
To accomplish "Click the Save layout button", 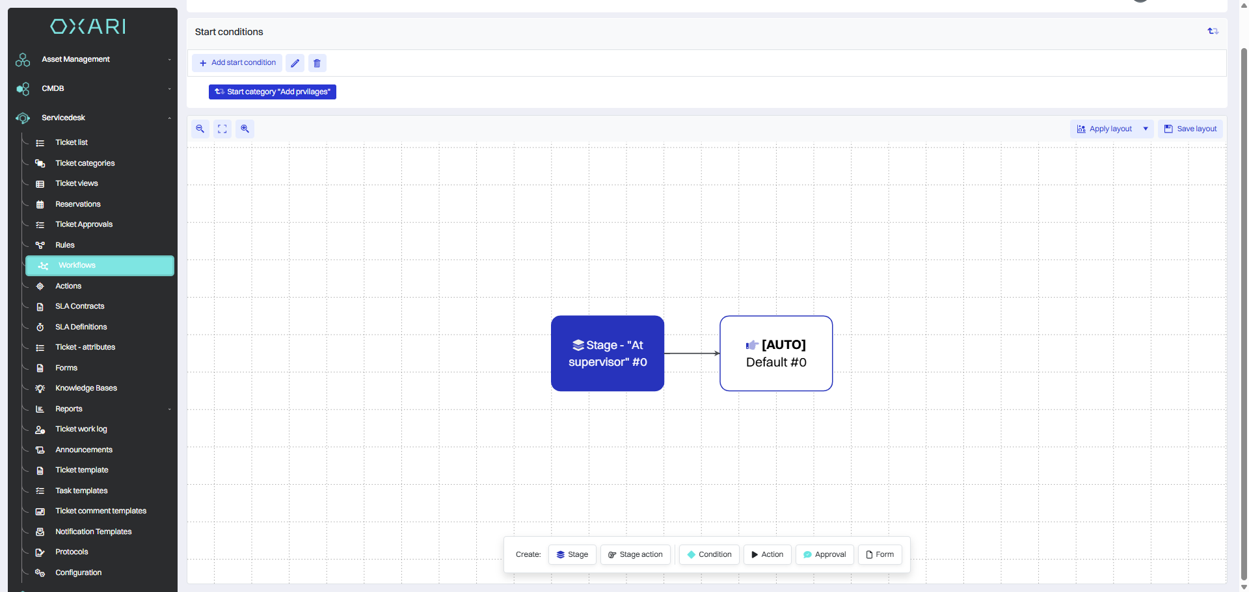I will [x=1190, y=129].
